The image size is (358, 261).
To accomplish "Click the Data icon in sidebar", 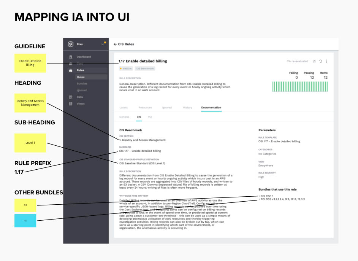I will tap(71, 97).
